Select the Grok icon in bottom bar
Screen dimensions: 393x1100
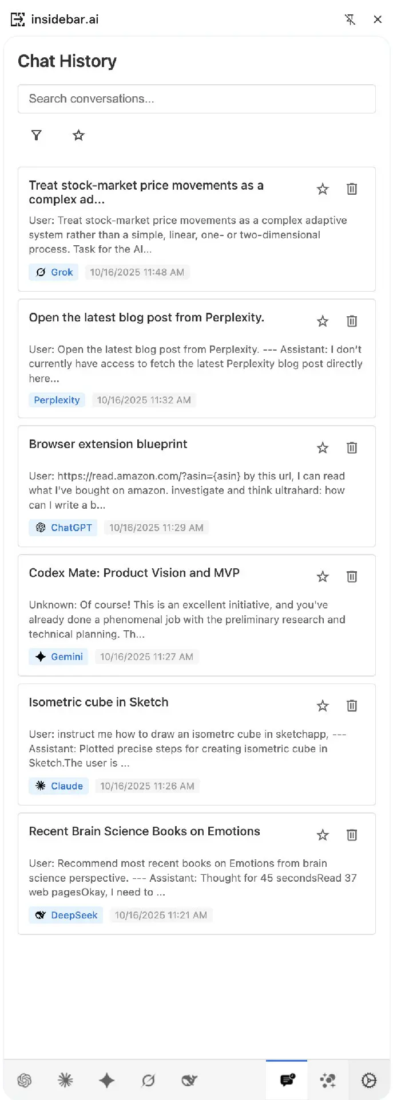coord(148,1081)
